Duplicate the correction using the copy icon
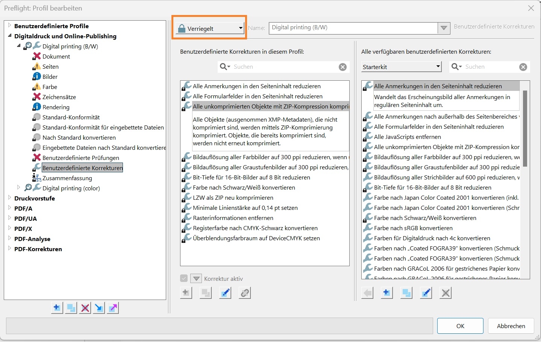 click(406, 293)
